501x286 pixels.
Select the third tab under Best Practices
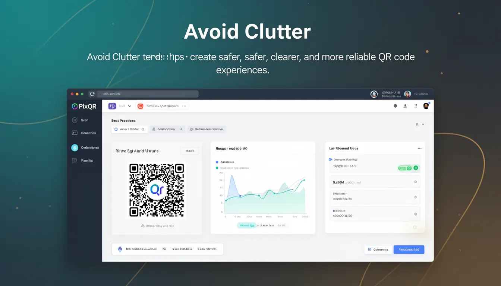(x=207, y=129)
